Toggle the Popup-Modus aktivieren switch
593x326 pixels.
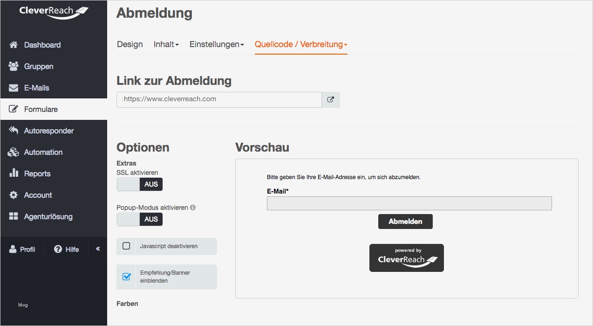(x=139, y=219)
